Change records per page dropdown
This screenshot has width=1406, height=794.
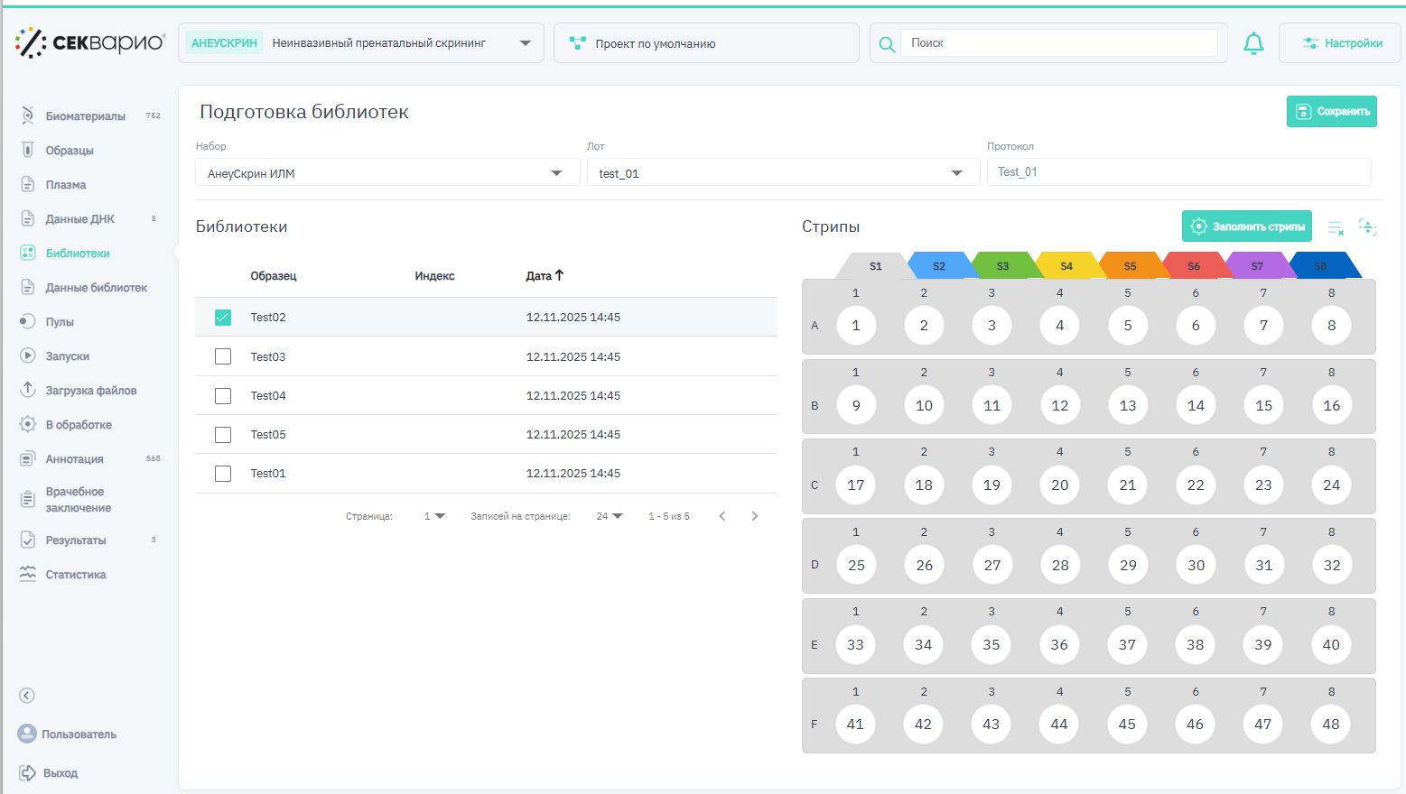click(610, 516)
